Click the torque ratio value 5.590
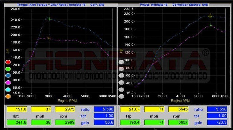 click(104, 109)
